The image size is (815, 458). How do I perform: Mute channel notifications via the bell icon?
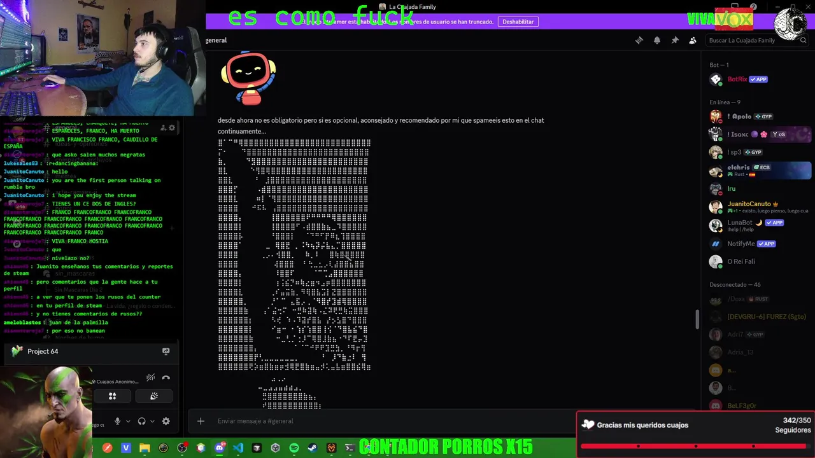[x=657, y=40]
